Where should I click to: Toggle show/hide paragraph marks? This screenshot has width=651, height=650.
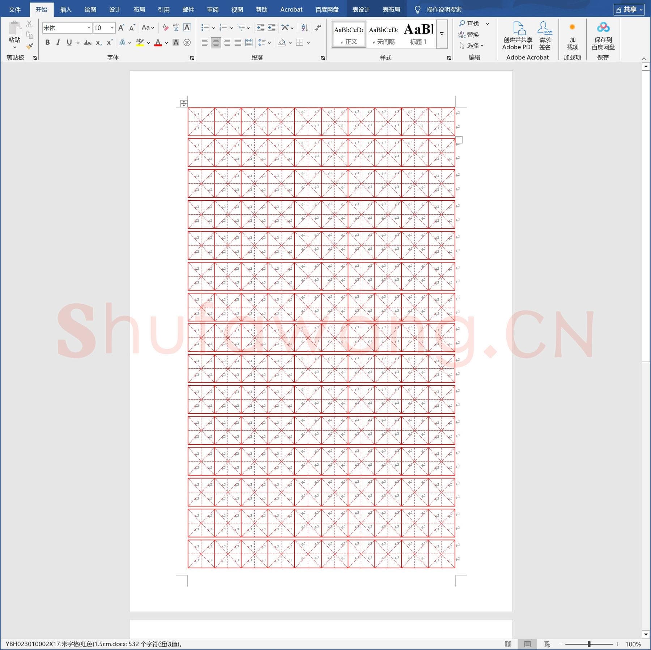(318, 27)
